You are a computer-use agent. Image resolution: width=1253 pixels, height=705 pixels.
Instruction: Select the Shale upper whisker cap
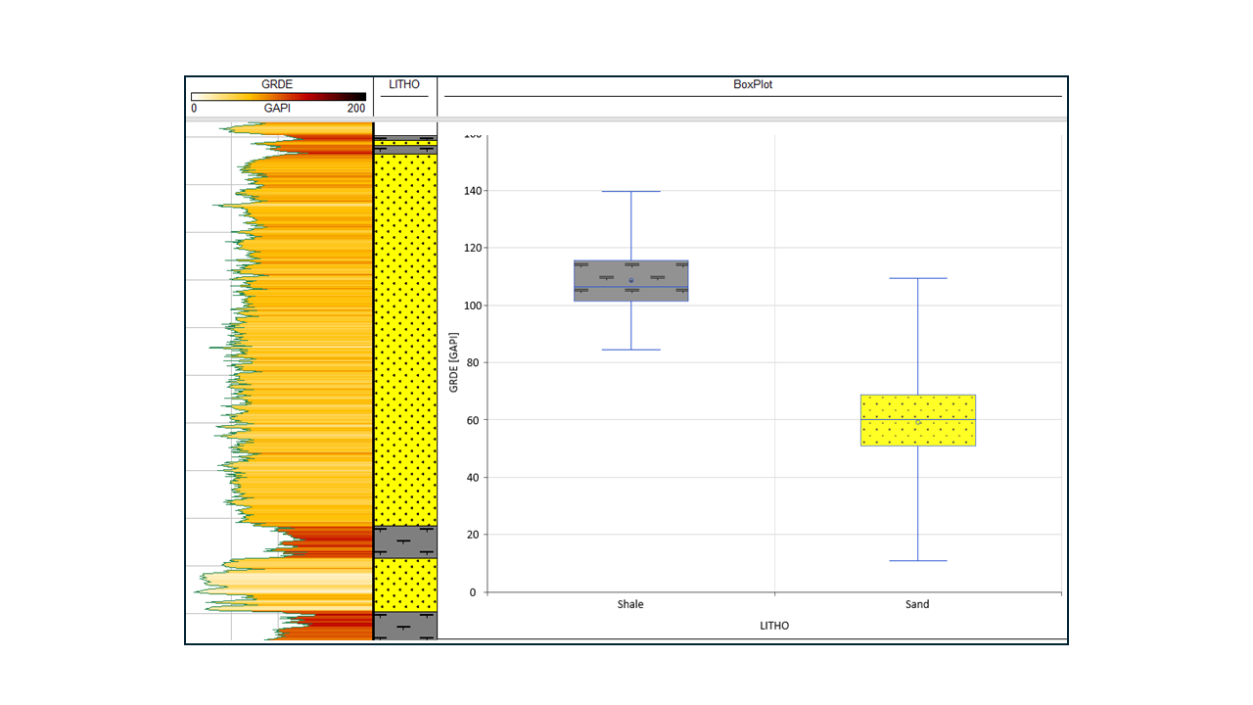pyautogui.click(x=630, y=191)
